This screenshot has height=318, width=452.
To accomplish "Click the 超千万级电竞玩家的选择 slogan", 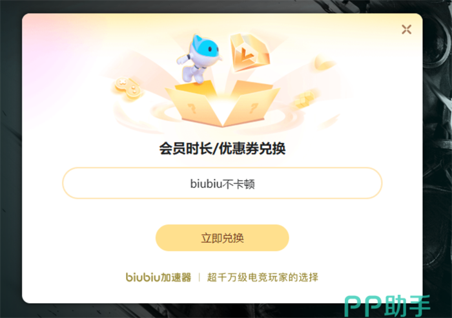I will click(x=263, y=277).
